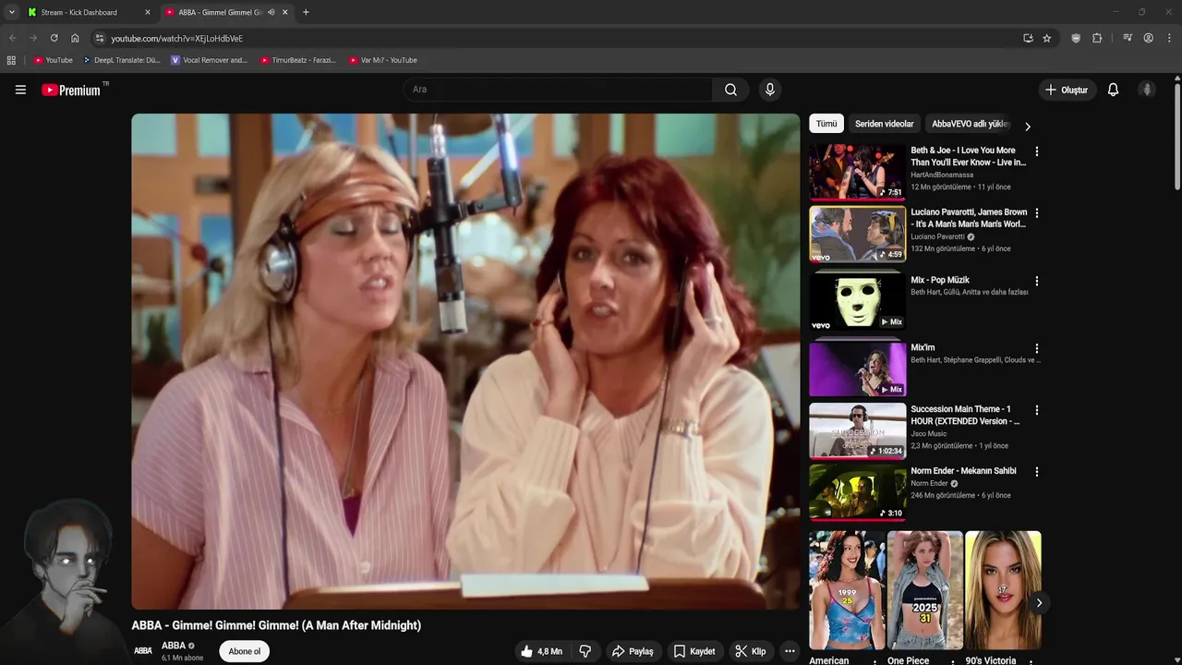Close the ABBA YouTube tab
The height and width of the screenshot is (665, 1182).
click(x=285, y=12)
